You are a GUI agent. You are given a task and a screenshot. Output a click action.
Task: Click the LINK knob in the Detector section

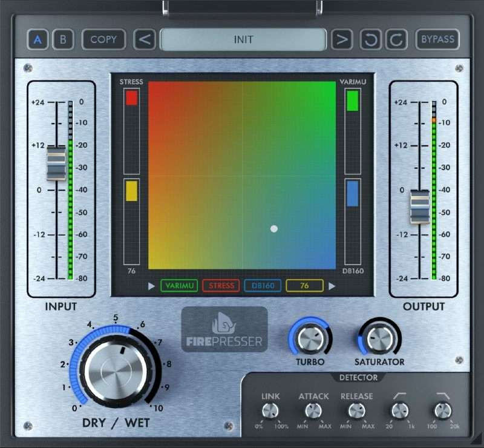point(270,412)
